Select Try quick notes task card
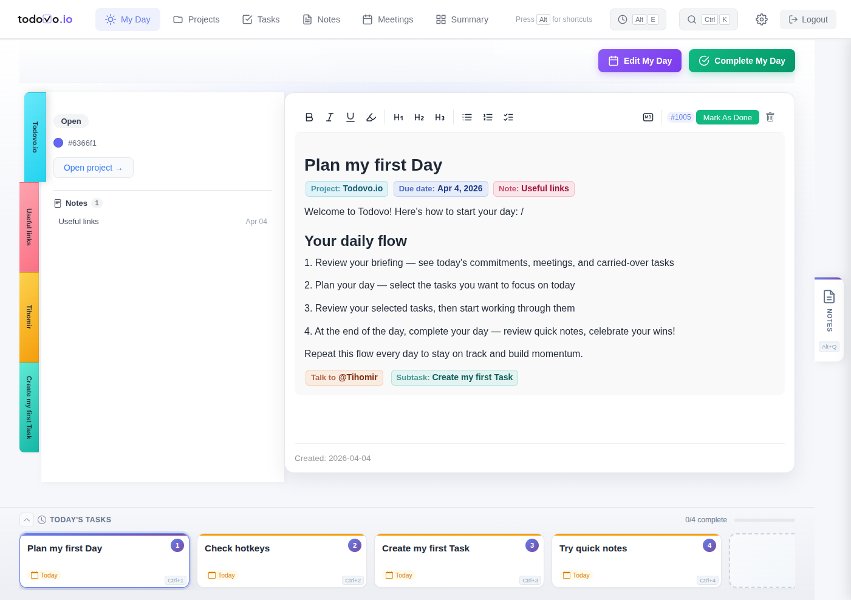This screenshot has width=851, height=600. 637,561
